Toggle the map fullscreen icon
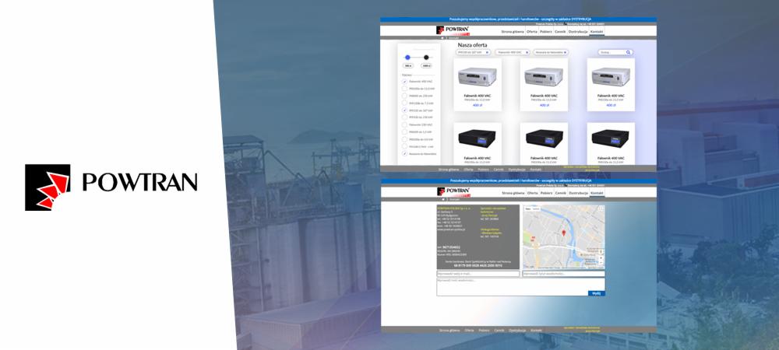This screenshot has height=350, width=779. pos(601,209)
